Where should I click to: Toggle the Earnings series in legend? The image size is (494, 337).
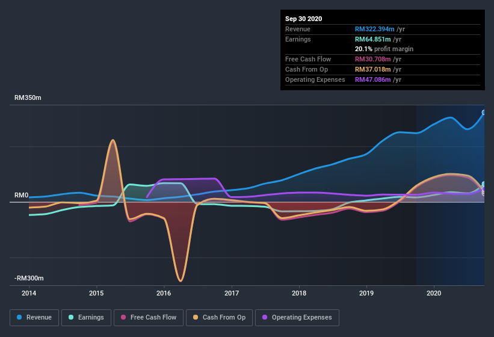[86, 317]
